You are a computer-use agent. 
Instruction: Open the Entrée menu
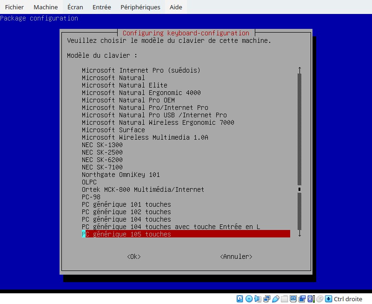coord(101,7)
